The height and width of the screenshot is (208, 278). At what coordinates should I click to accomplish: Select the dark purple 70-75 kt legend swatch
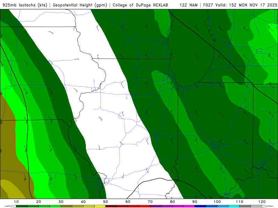coord(156,206)
